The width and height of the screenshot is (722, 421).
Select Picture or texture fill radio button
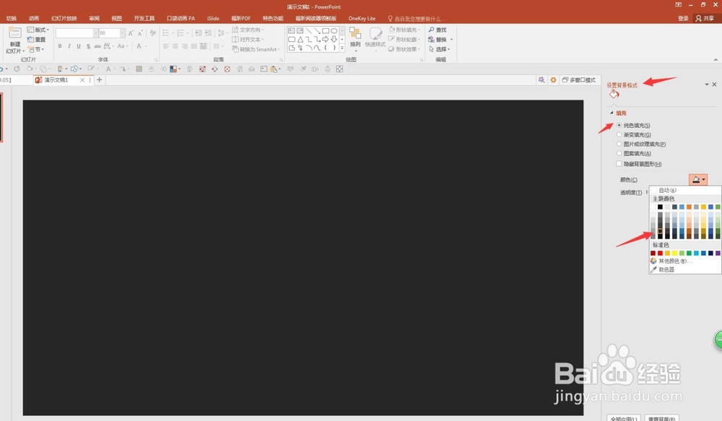coord(619,144)
